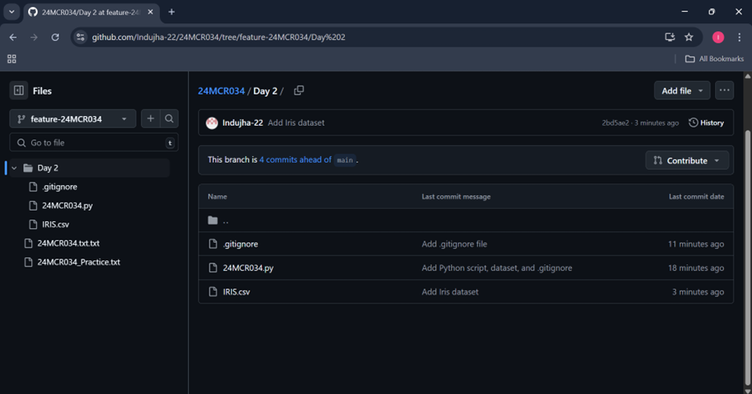Open the feature-24MCR034 branch dropdown
752x394 pixels.
coord(73,119)
